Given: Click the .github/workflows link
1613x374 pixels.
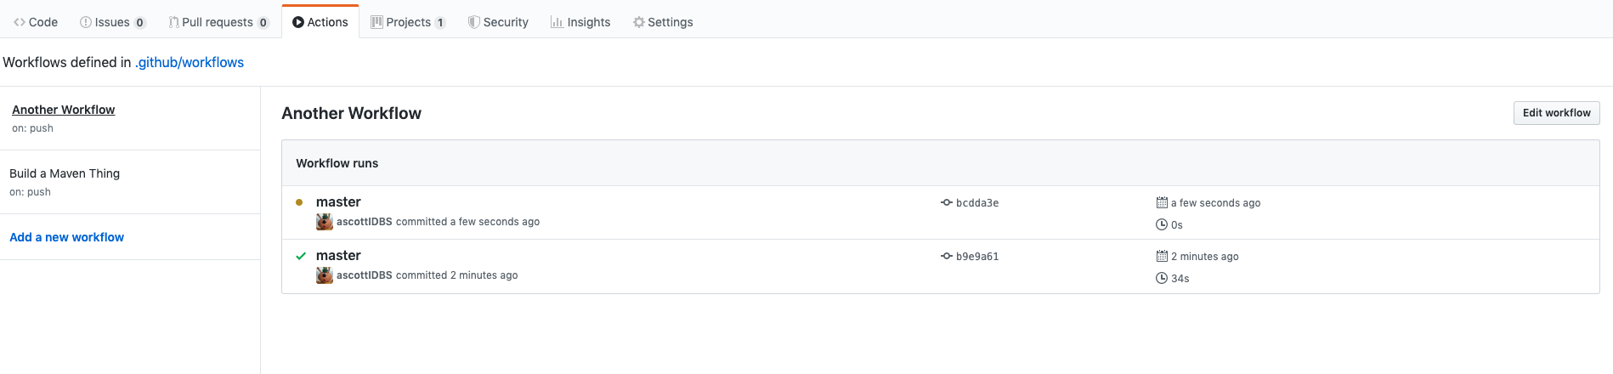Looking at the screenshot, I should [190, 62].
